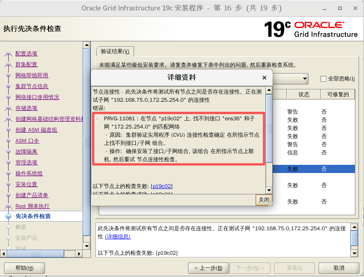364x277 pixels.
Task: Close the installer window from the title bar
Action: coord(355,8)
